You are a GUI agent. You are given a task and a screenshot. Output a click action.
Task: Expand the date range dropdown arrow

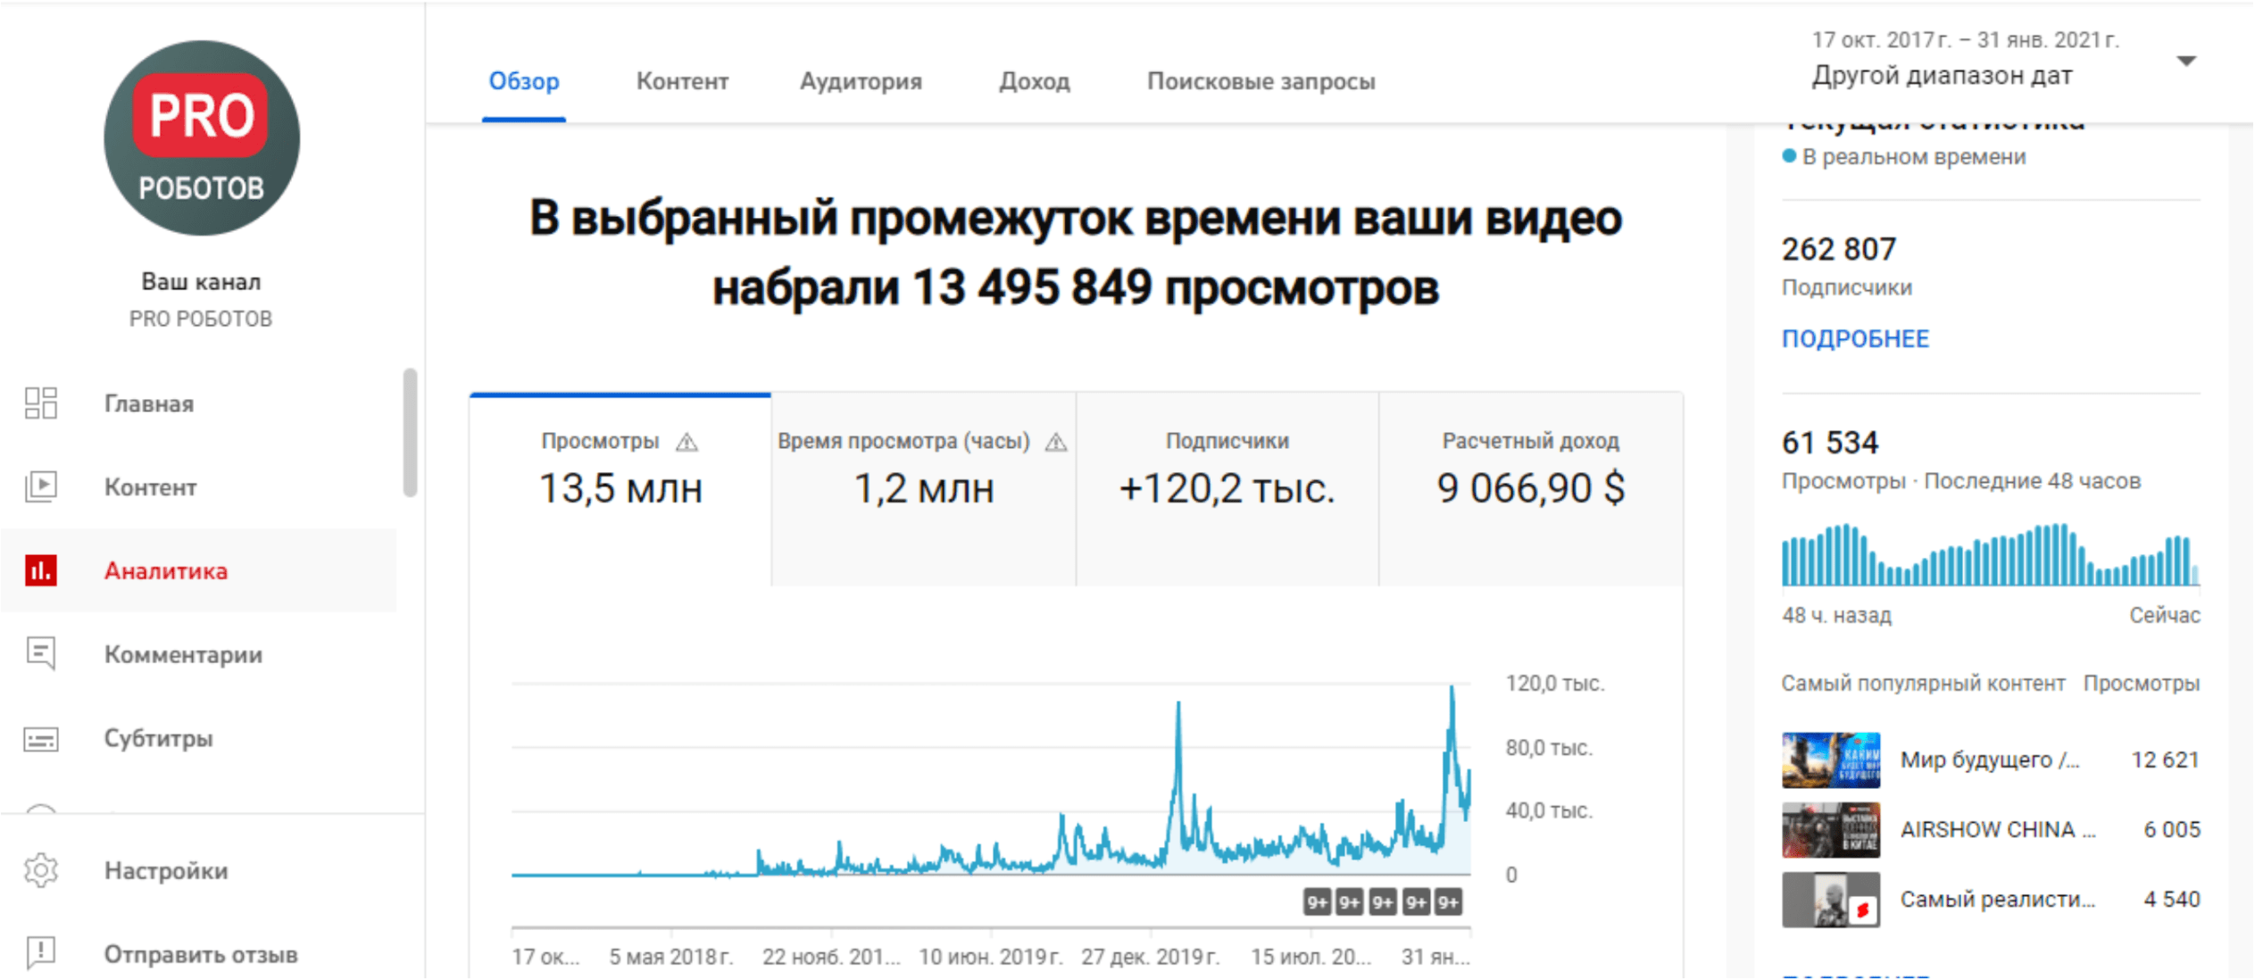2185,62
